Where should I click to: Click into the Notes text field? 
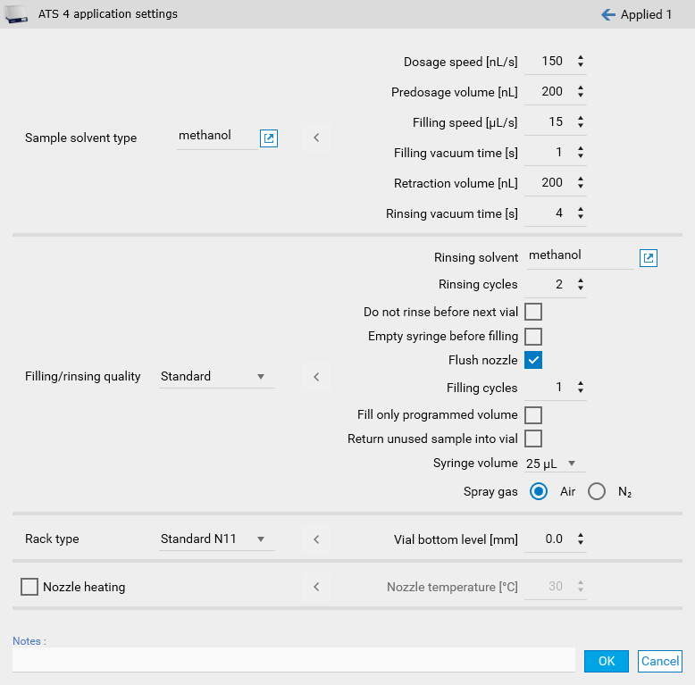293,660
